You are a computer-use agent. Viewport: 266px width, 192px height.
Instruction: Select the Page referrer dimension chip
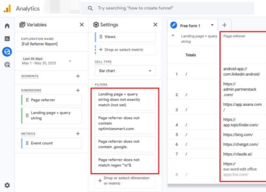tap(52, 100)
